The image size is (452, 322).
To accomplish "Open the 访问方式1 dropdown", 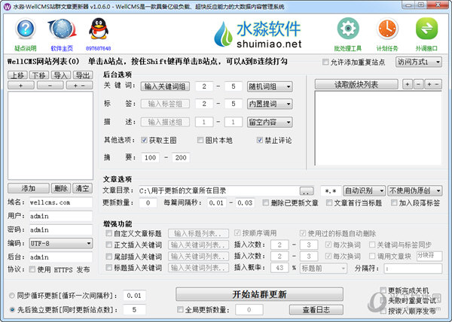I will point(419,62).
